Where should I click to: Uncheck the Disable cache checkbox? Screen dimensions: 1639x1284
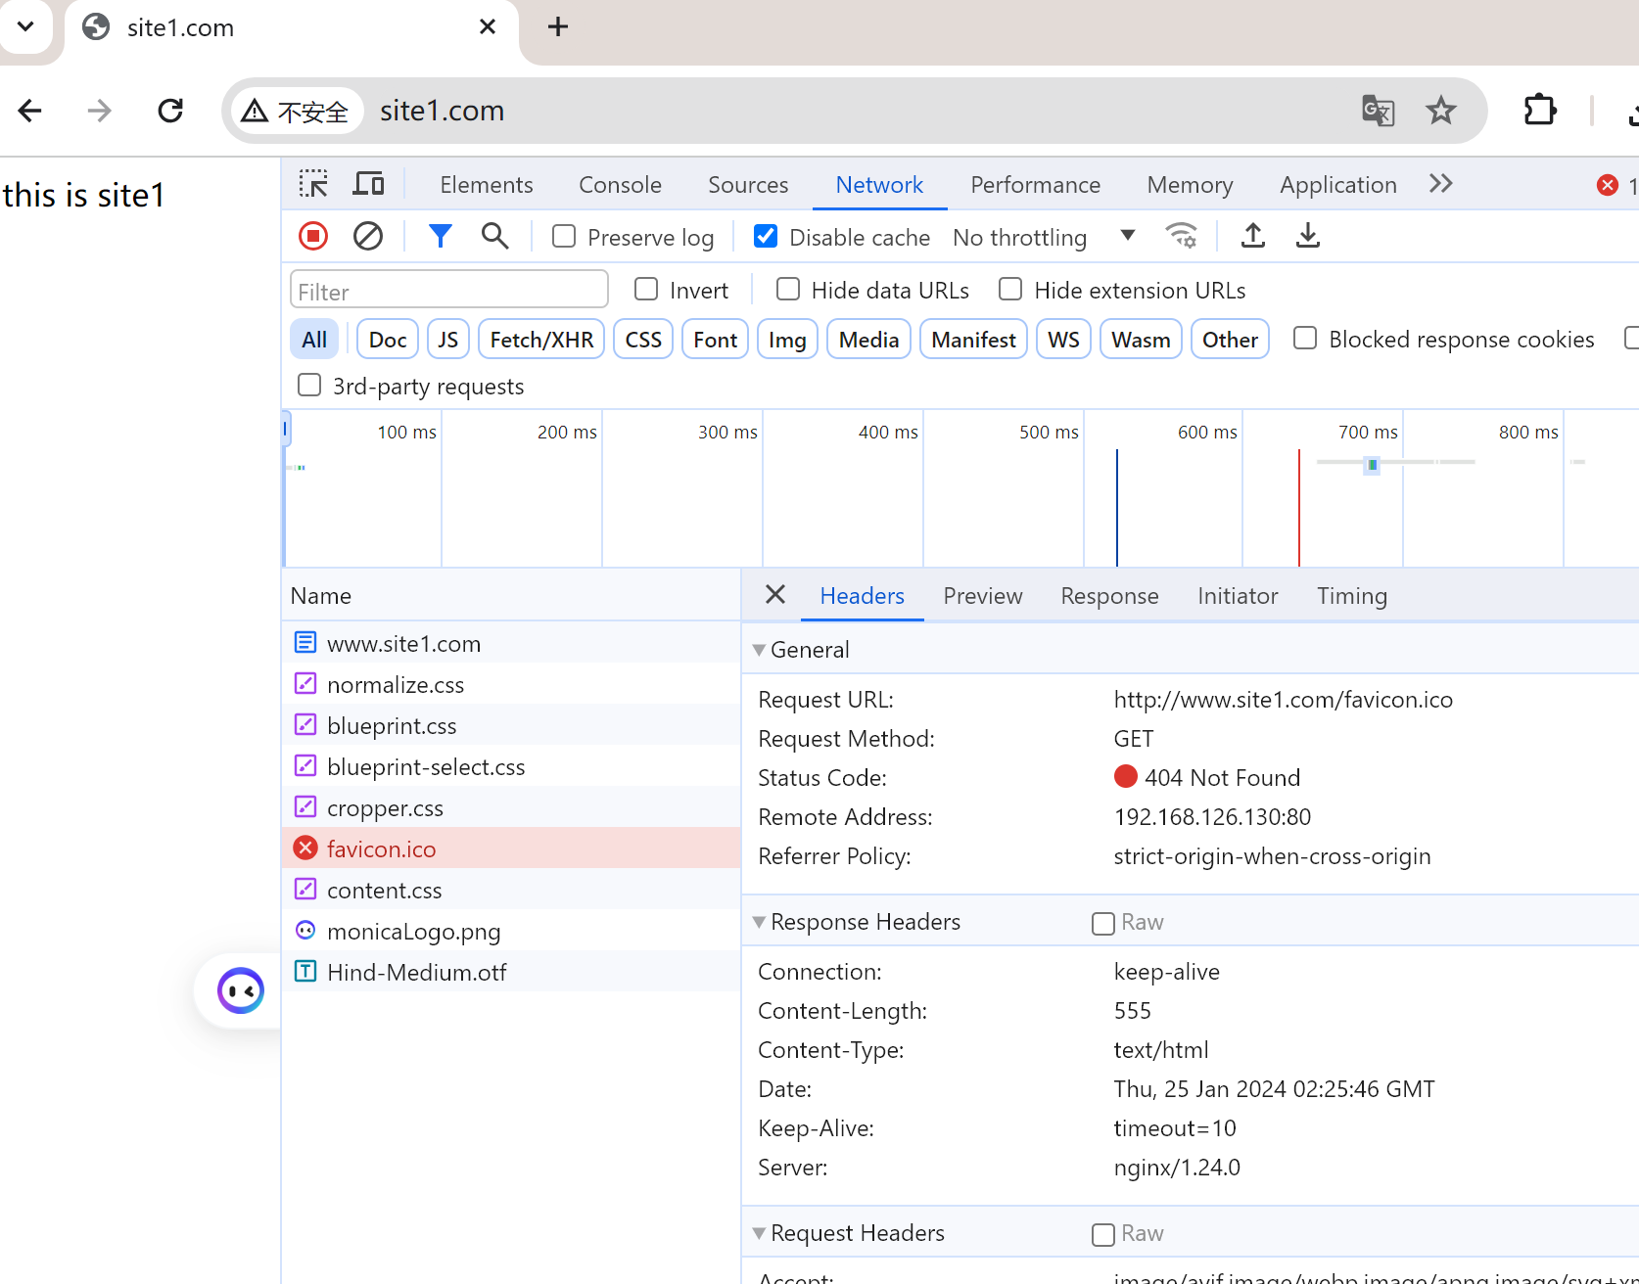pyautogui.click(x=766, y=237)
